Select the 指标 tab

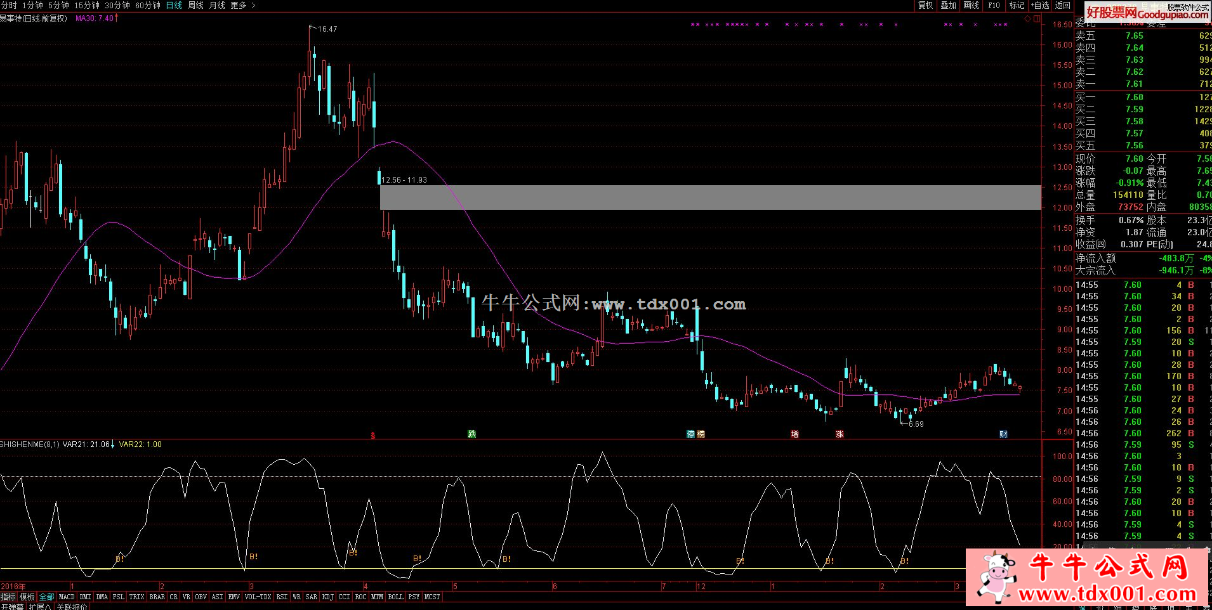(8, 597)
